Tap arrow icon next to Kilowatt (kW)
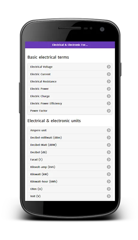Image resolution: width=138 pixels, height=240 pixels. tap(109, 174)
